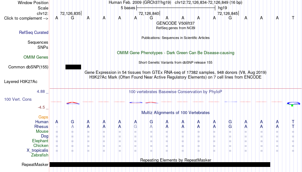The image size is (302, 172).
Task: Click the OMIM Gene Phenotypes track title
Action: pyautogui.click(x=175, y=53)
